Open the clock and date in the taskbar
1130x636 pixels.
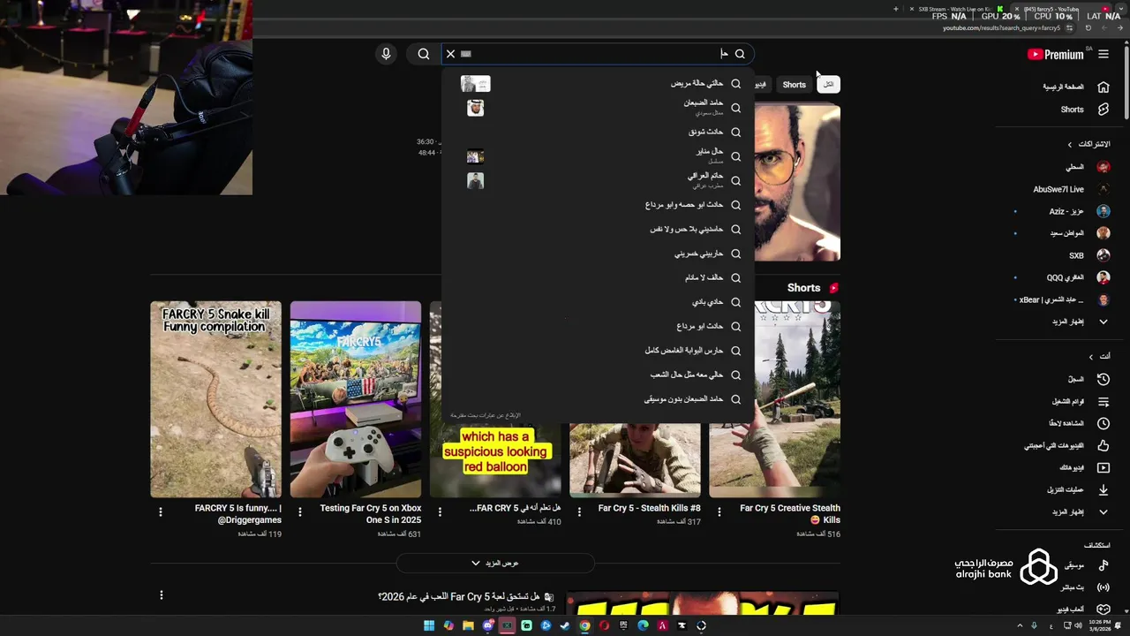click(1099, 625)
